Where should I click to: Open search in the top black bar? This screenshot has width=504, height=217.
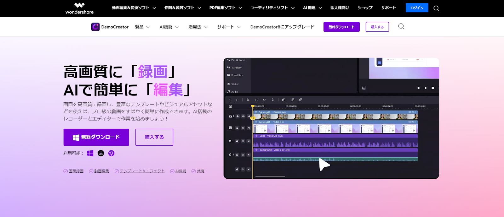click(x=436, y=8)
